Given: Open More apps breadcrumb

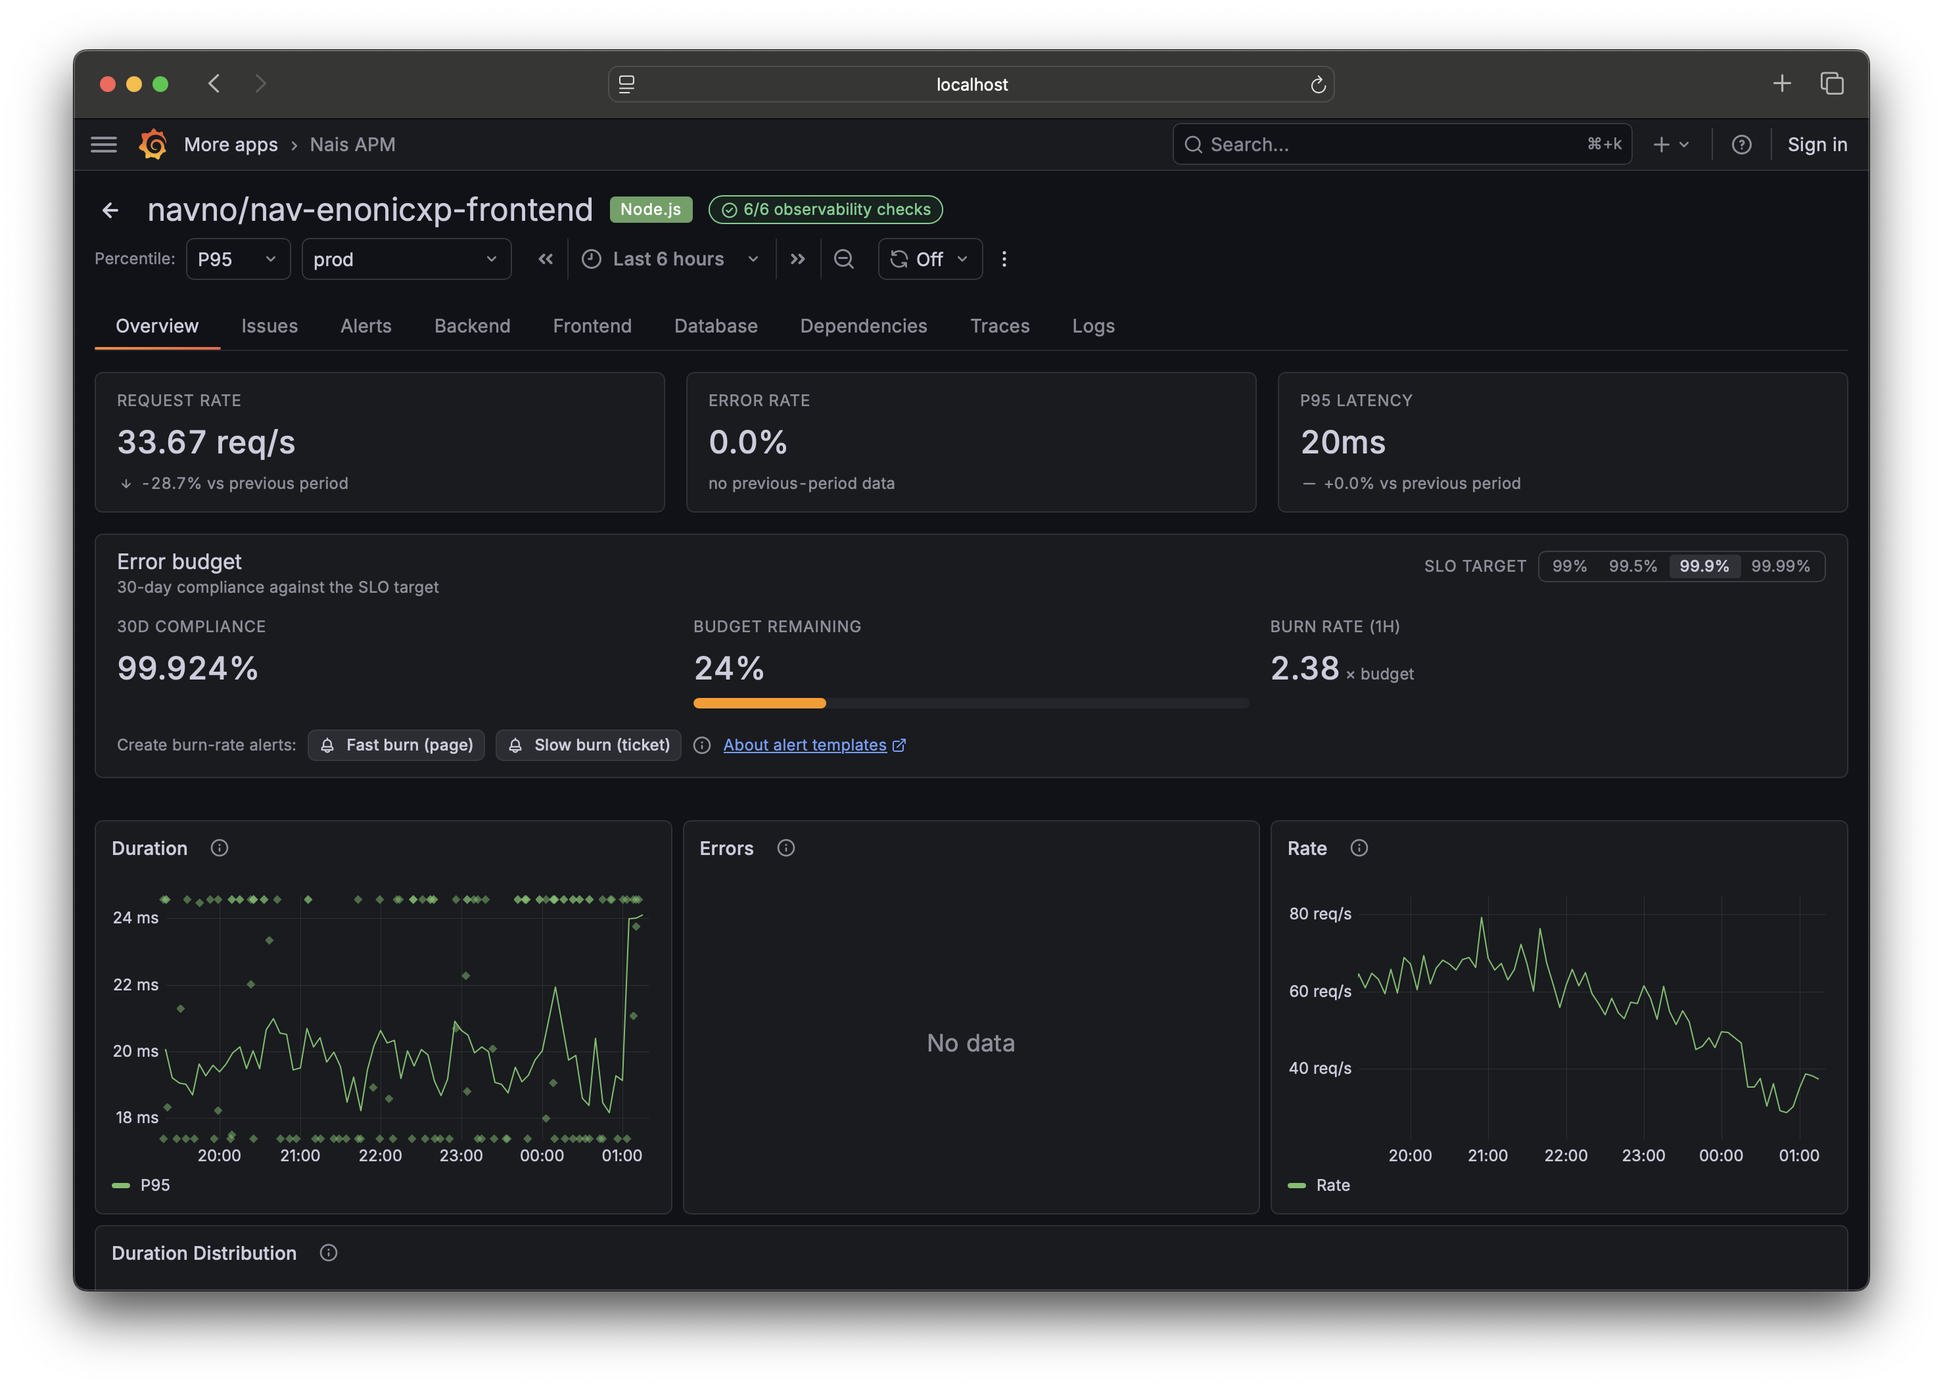Looking at the screenshot, I should [231, 145].
